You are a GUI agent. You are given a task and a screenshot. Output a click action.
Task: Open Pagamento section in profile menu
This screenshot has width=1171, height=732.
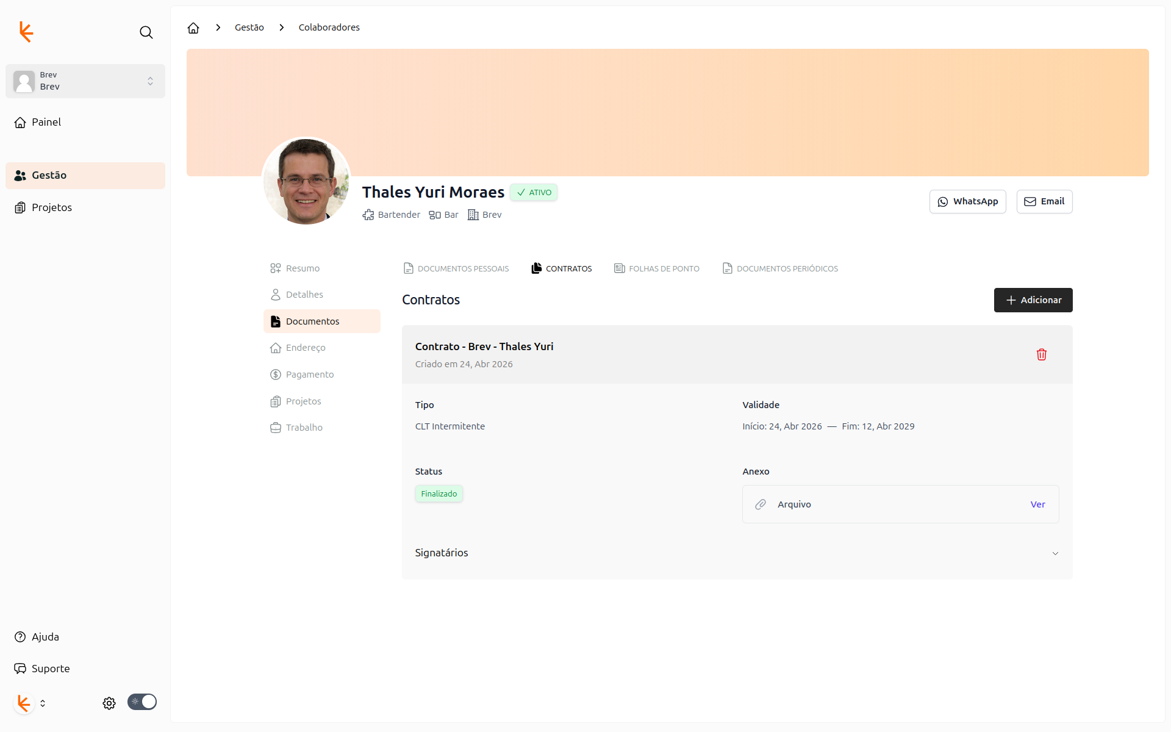(x=309, y=375)
